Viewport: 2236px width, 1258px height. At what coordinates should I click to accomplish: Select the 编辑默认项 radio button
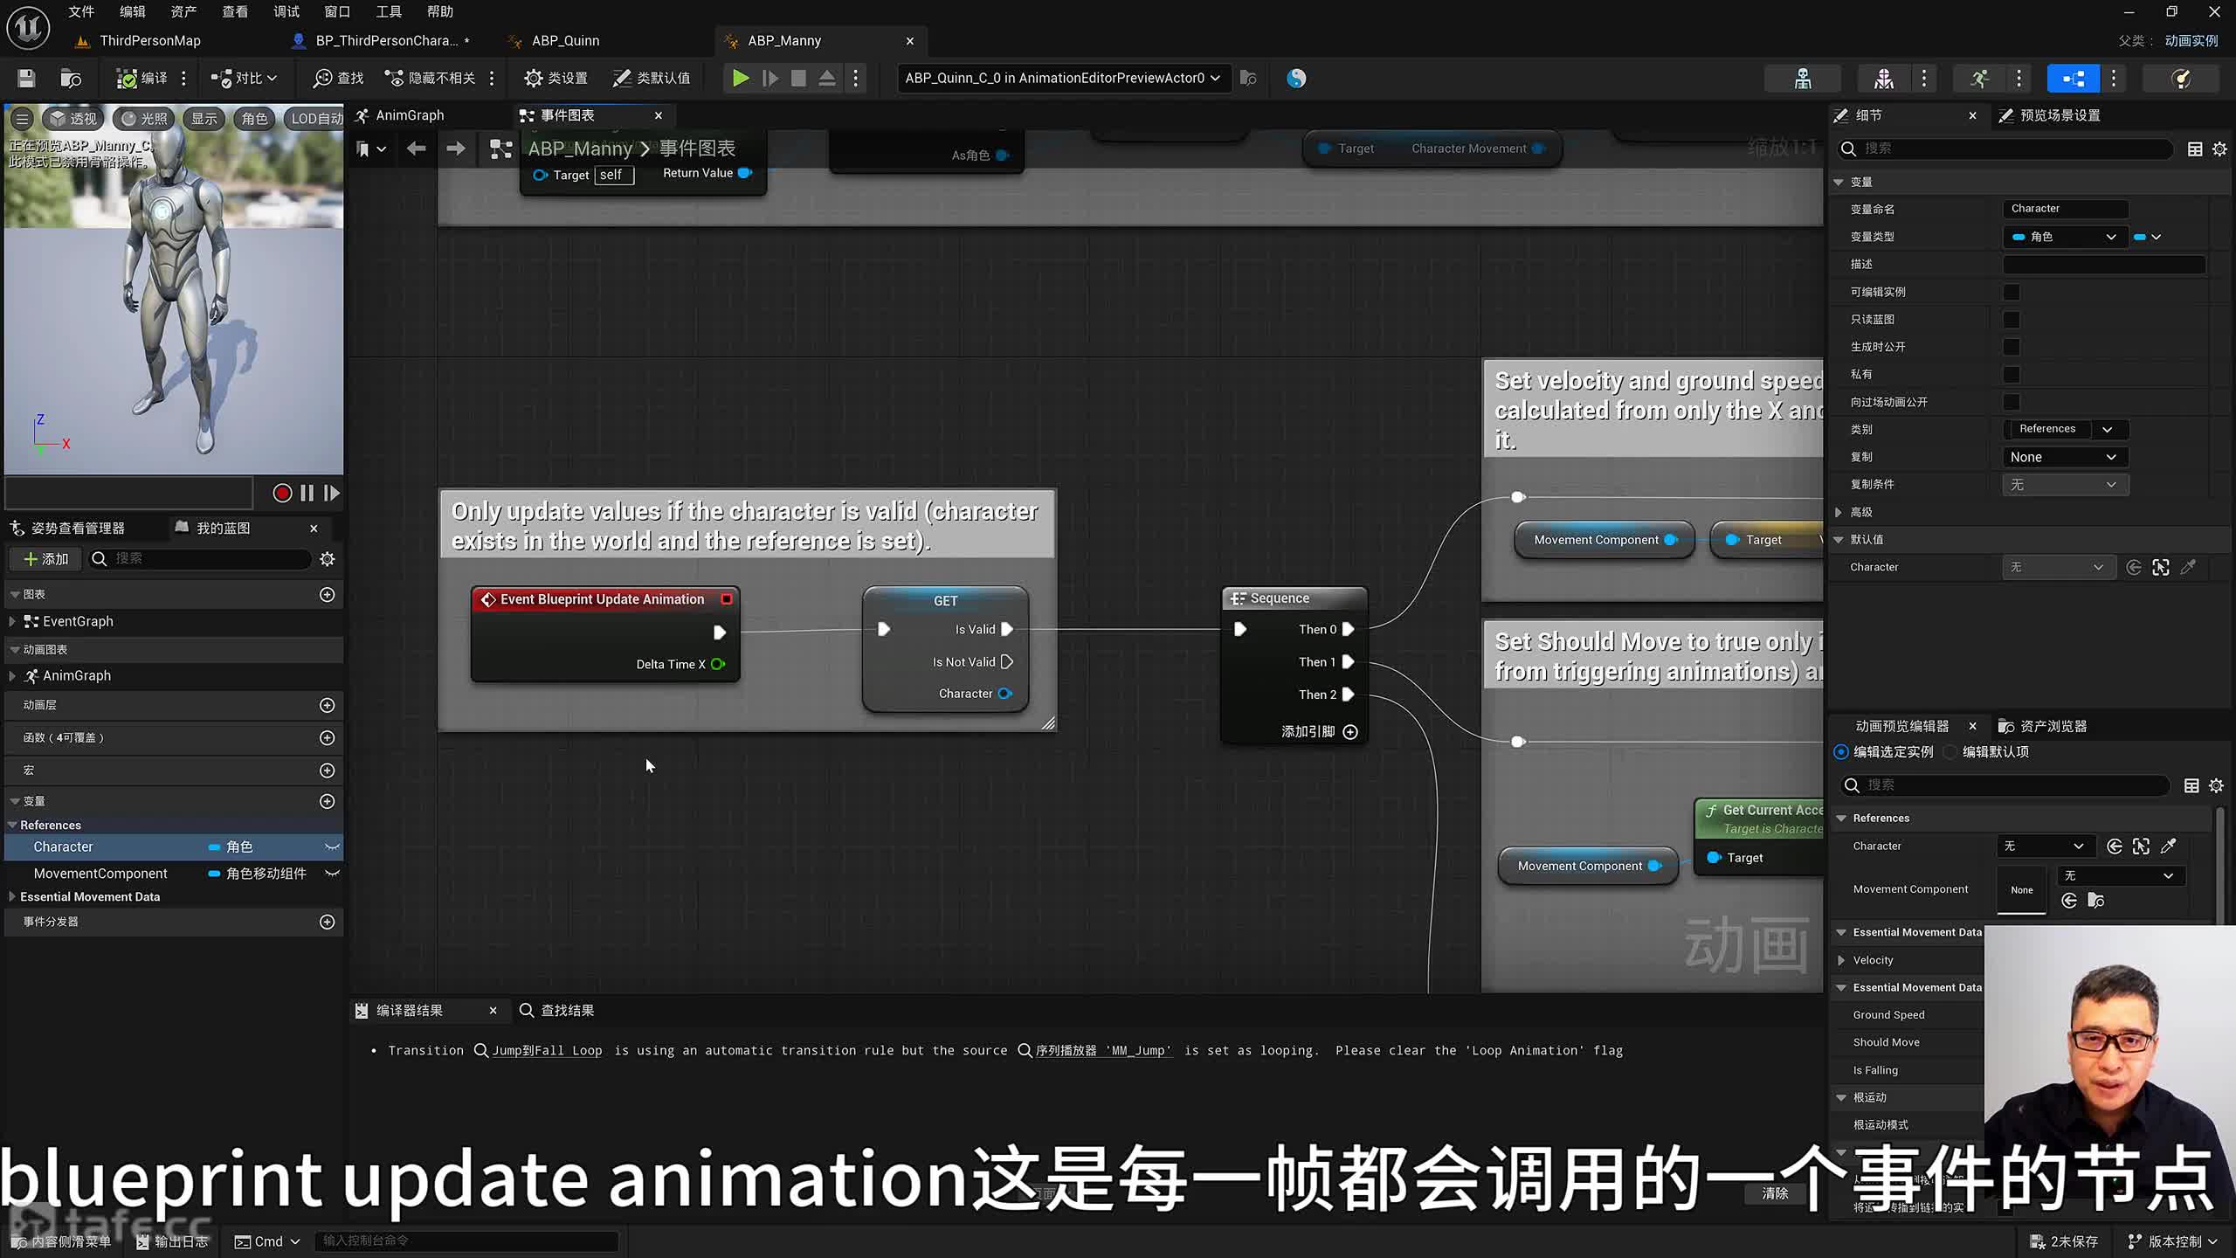pyautogui.click(x=1951, y=752)
